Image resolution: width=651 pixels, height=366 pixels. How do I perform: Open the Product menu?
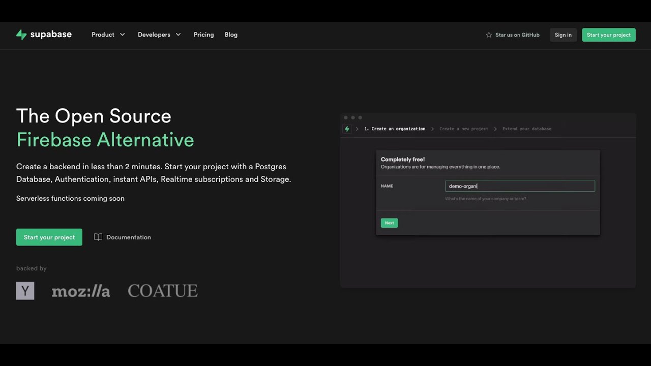click(108, 35)
